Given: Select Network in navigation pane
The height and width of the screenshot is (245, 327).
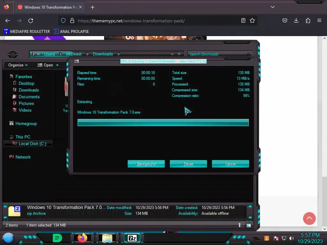Looking at the screenshot, I should click(23, 157).
